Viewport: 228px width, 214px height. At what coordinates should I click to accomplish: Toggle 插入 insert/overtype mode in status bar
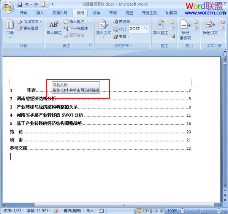(x=90, y=211)
